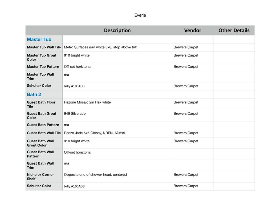Select the "Guest Bath Grout Color" row label
The image size is (280, 216).
coord(42,116)
